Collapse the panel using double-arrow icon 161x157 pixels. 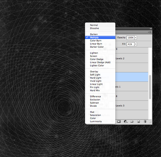point(151,29)
